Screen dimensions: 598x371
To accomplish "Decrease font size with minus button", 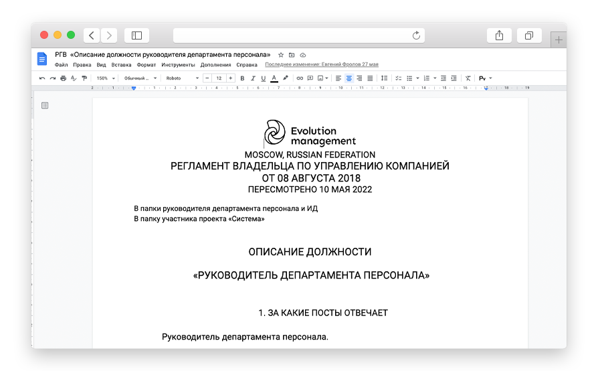I will coord(207,78).
